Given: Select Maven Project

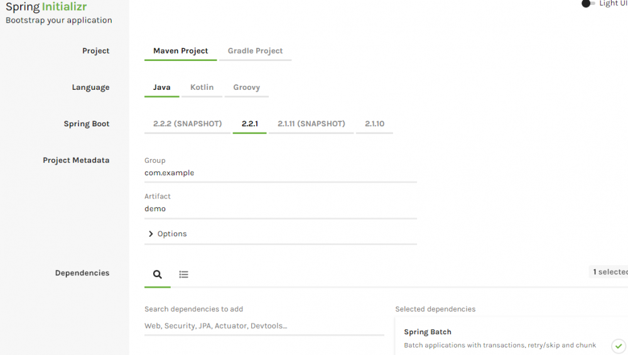Looking at the screenshot, I should pos(180,51).
